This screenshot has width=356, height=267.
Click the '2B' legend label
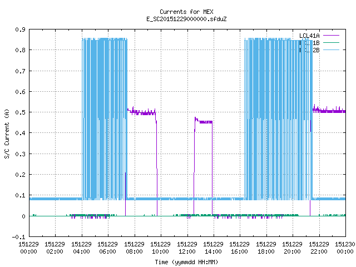316,50
